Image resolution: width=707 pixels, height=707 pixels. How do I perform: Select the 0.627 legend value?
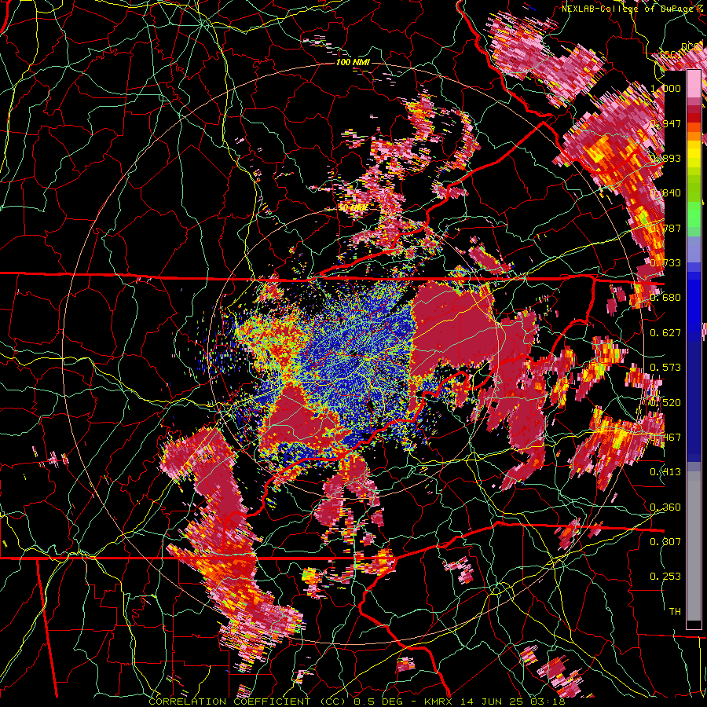(x=666, y=333)
